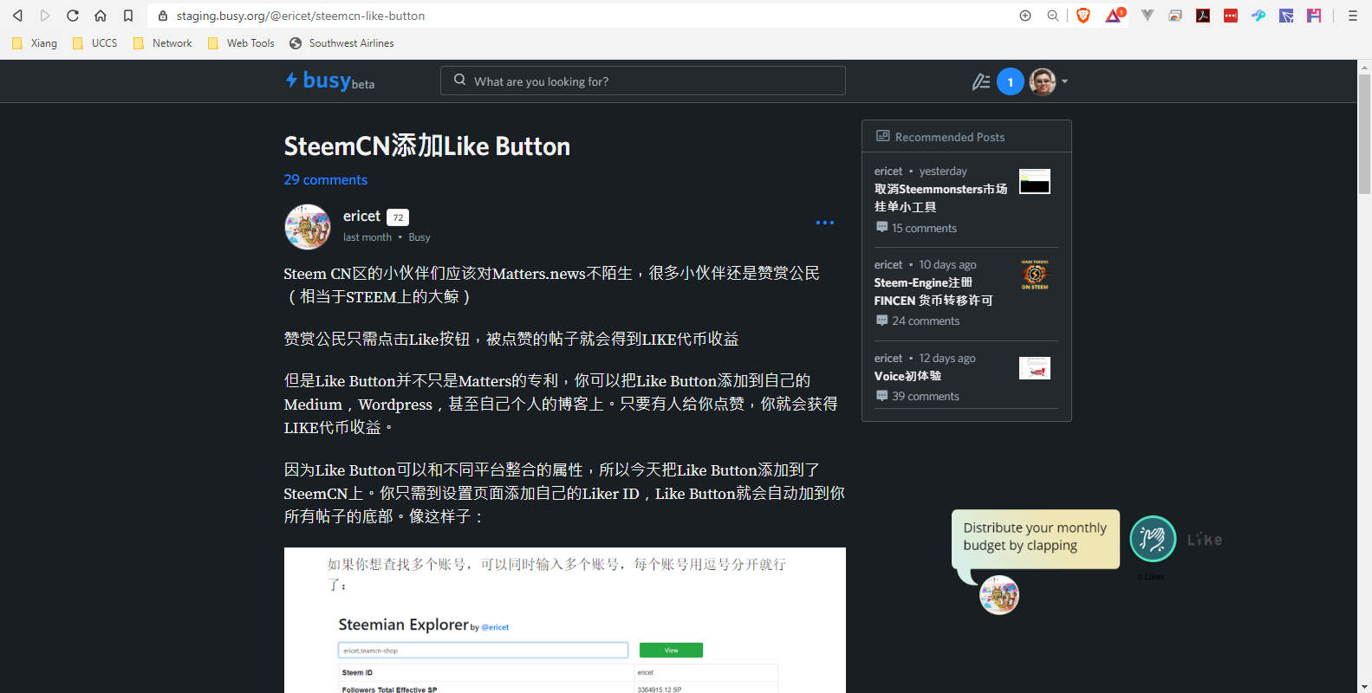This screenshot has width=1372, height=693.
Task: Open the Steem-Engine post thumbnail
Action: [1035, 275]
